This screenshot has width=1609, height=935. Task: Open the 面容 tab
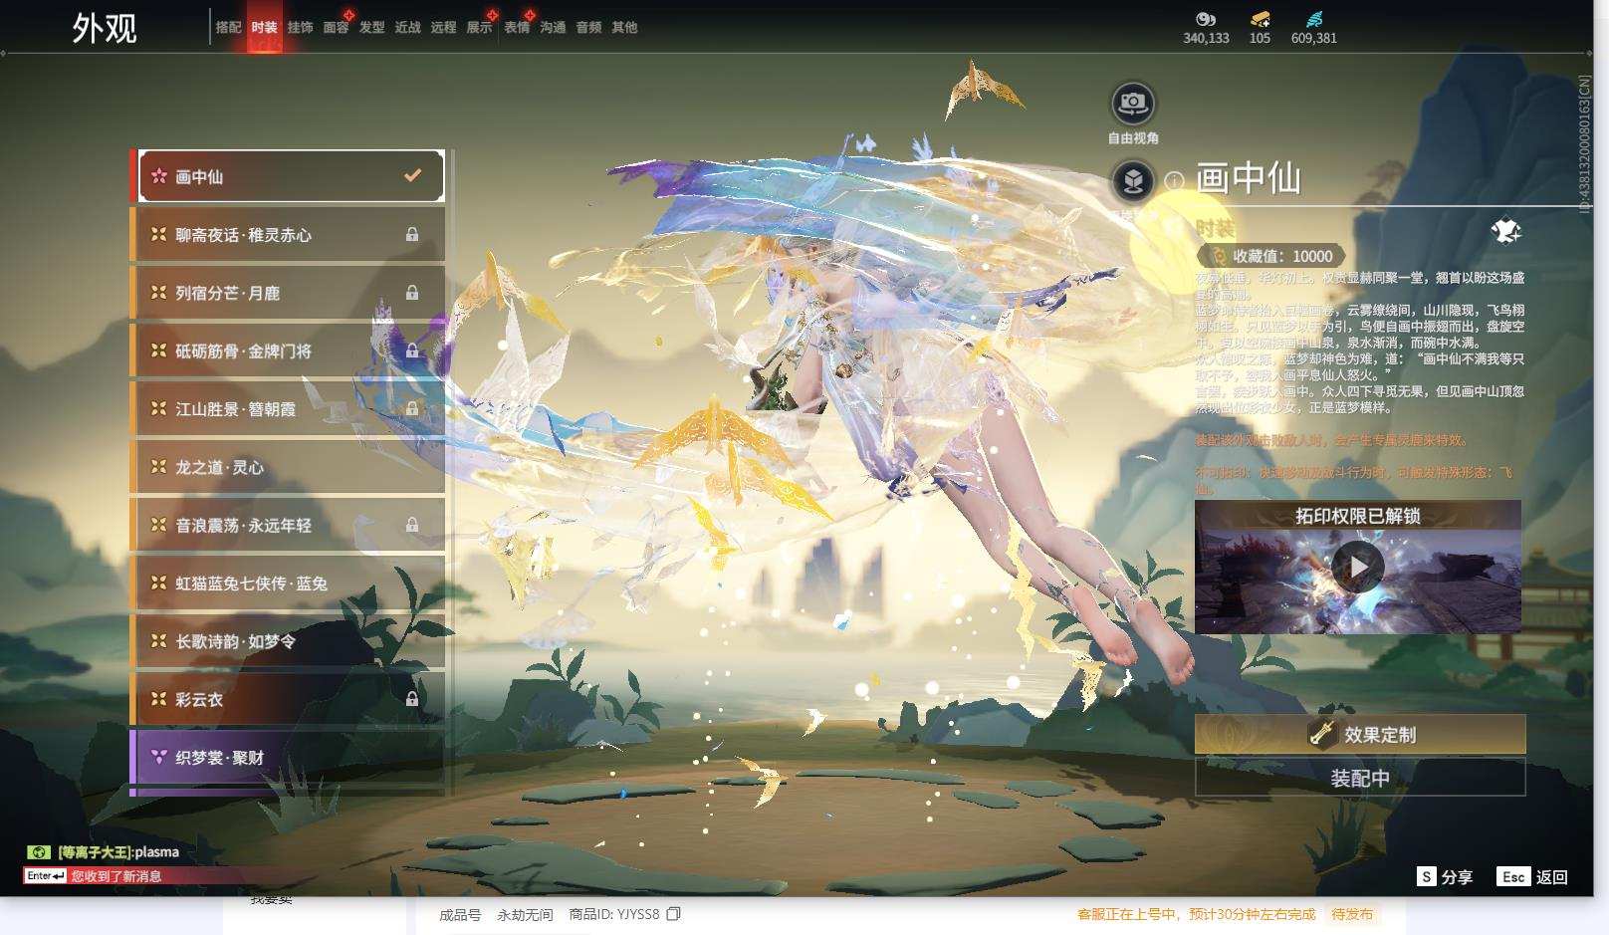pos(336,28)
